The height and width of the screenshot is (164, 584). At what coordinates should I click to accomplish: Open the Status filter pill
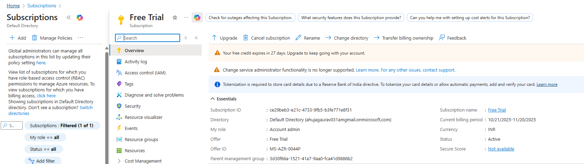(x=43, y=149)
